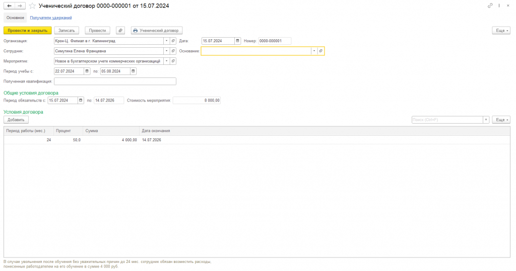Open calendar for study period start date
This screenshot has width=516, height=271.
87,71
